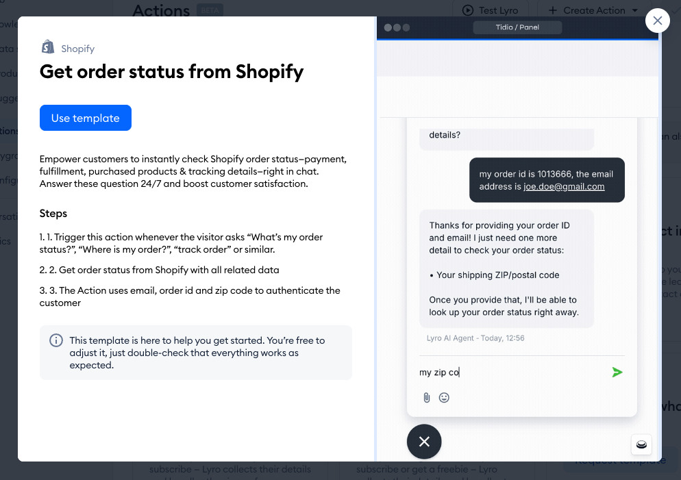Click the gray window dots in preview header
The image size is (681, 480).
[x=397, y=28]
